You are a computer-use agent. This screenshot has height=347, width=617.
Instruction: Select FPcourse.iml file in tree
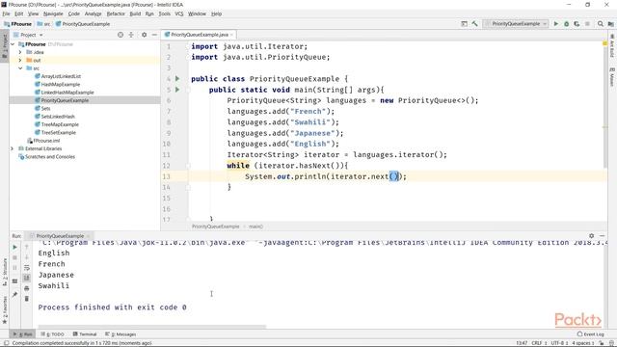(43, 141)
